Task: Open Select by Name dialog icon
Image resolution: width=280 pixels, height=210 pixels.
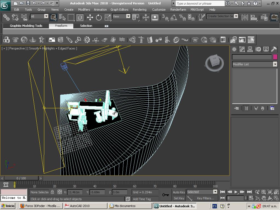Action: [x=62, y=17]
